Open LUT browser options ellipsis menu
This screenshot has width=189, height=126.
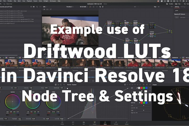(40, 7)
